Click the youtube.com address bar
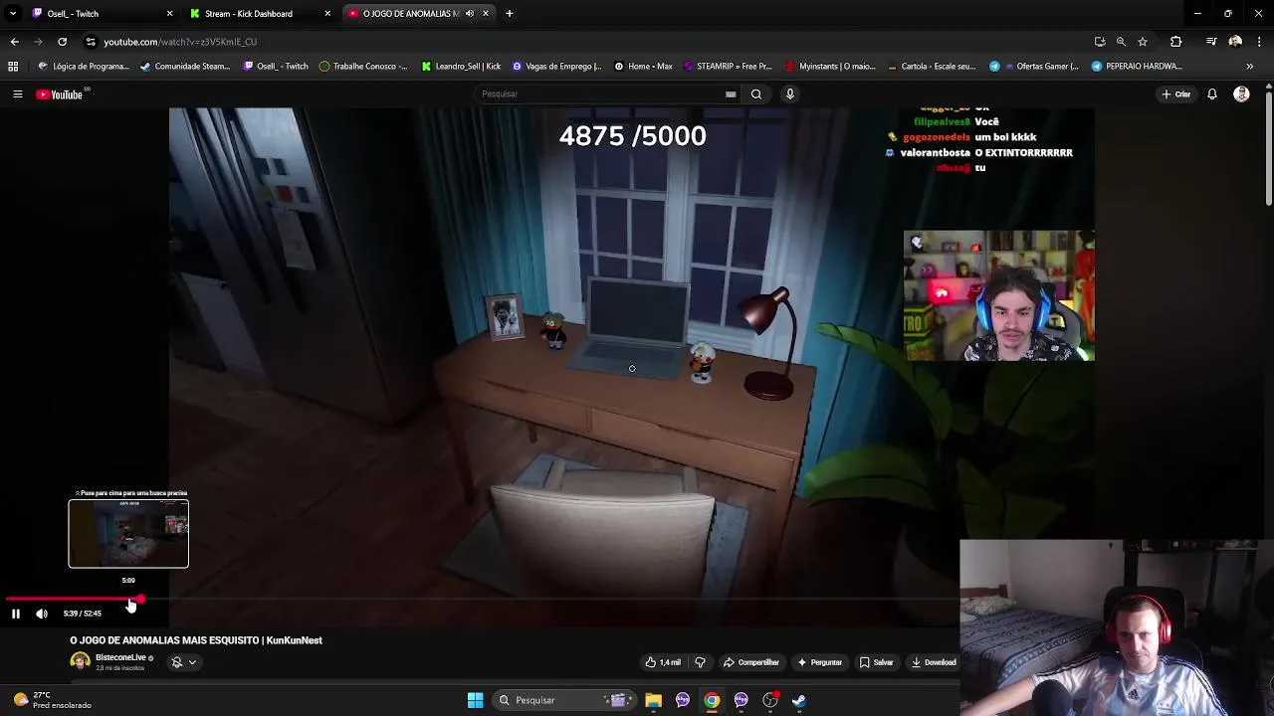This screenshot has width=1274, height=716. [x=587, y=42]
